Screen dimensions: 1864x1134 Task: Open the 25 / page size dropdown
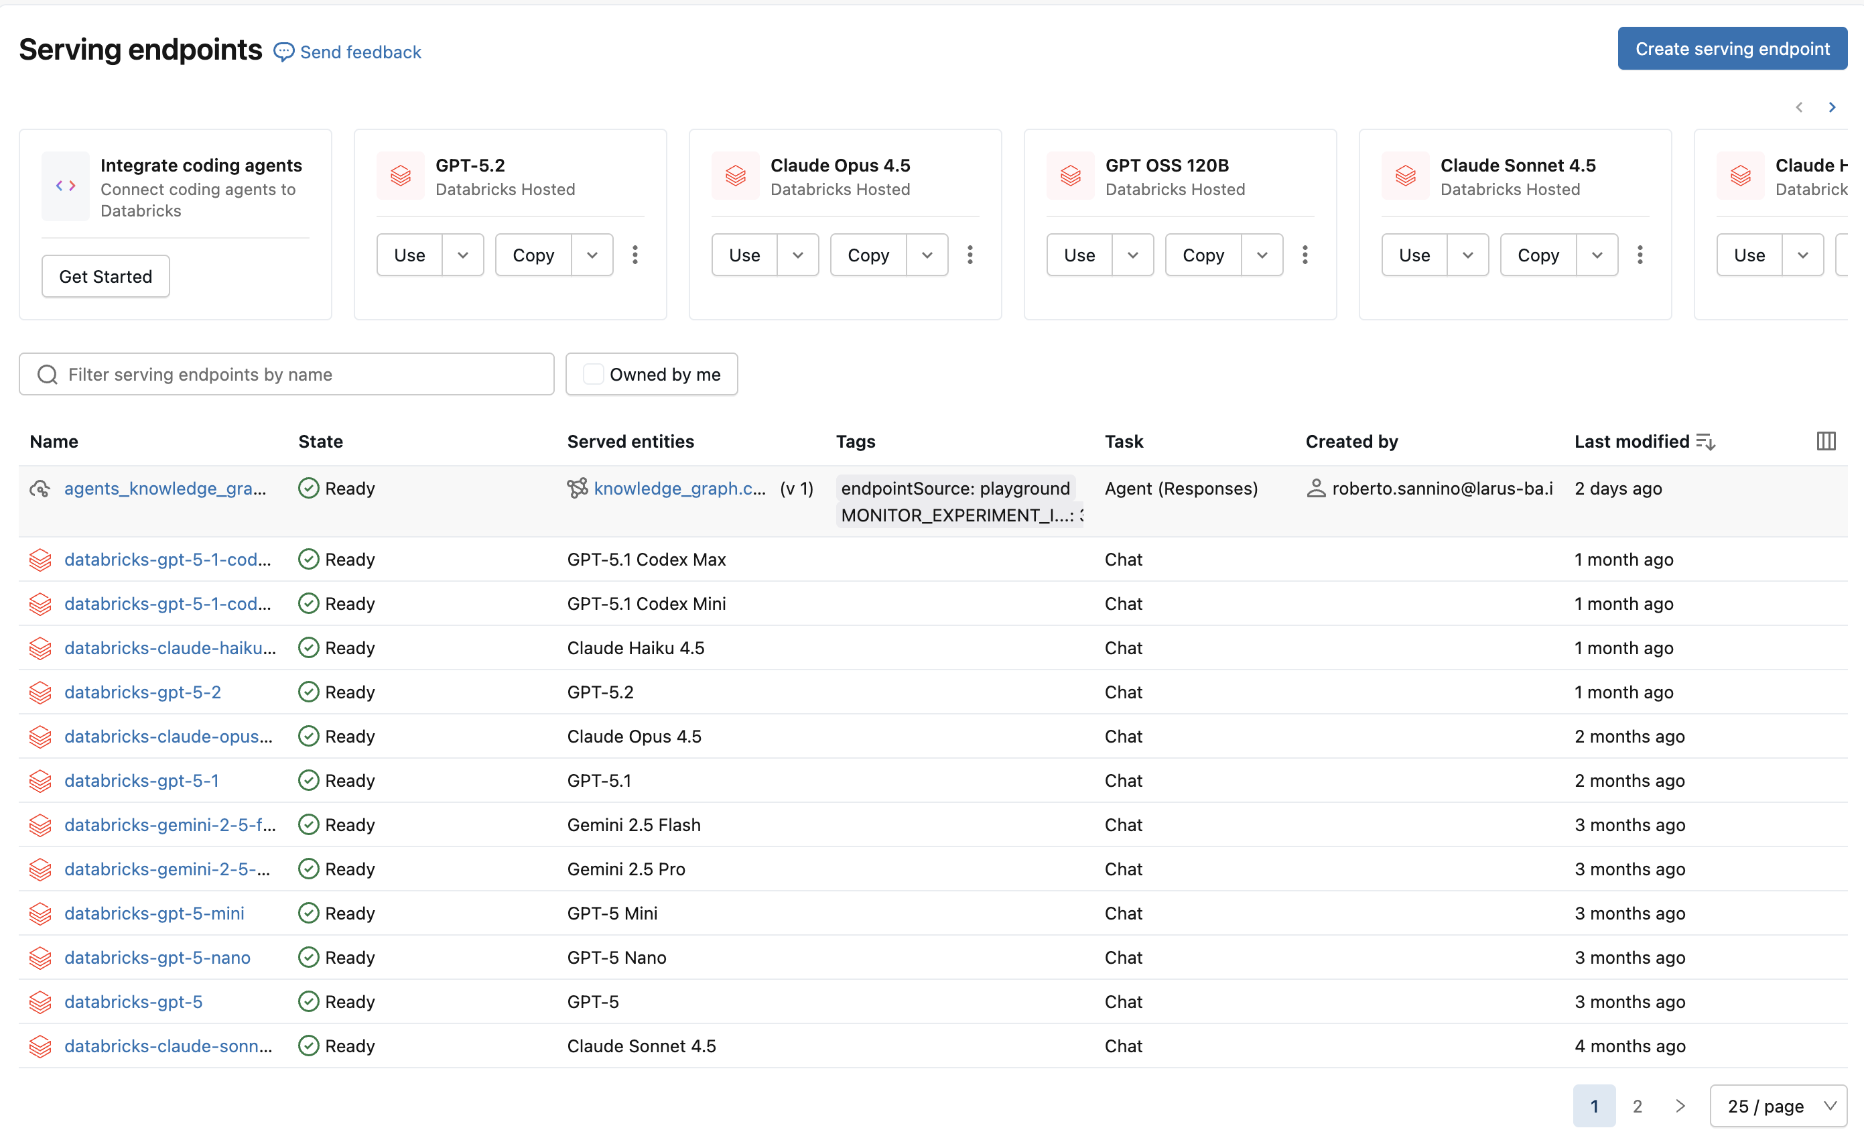1778,1106
